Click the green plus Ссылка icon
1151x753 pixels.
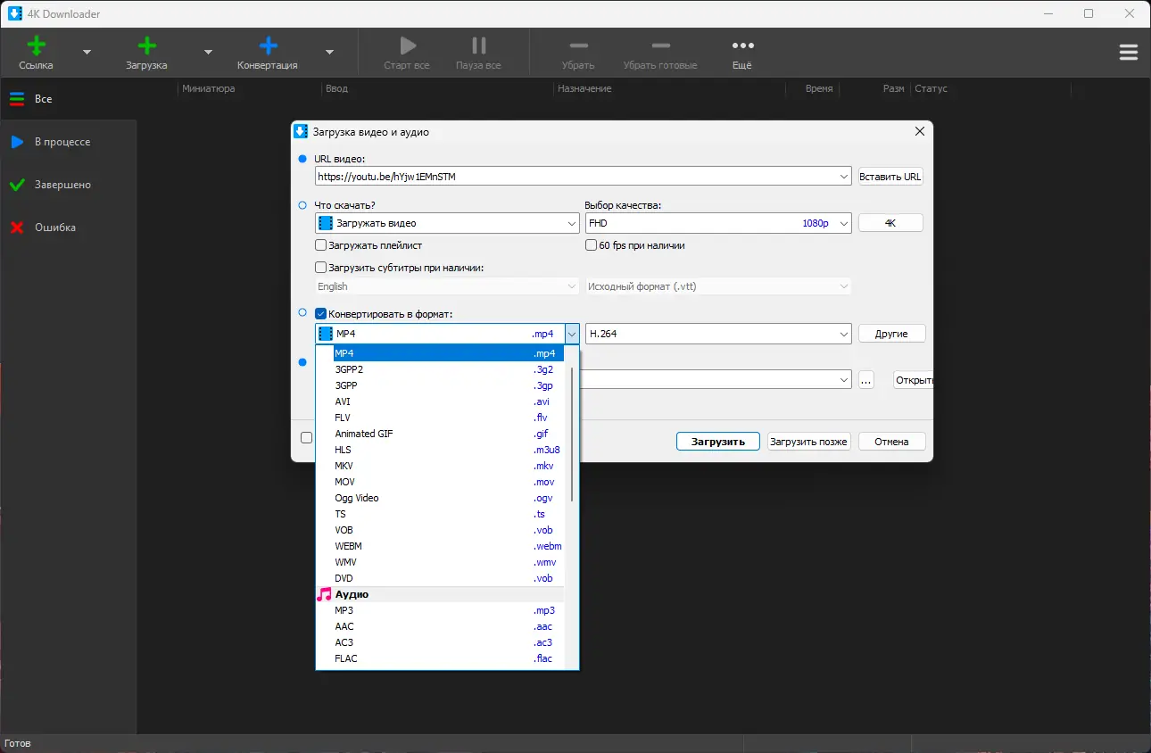[x=36, y=46]
